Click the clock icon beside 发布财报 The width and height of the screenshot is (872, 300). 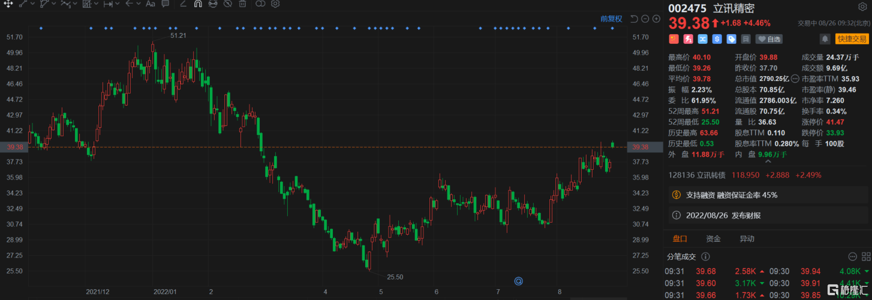(x=676, y=215)
